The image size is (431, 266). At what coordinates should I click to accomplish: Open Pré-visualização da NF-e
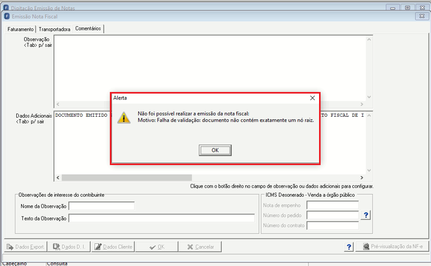392,247
